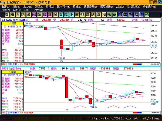Click the green key toolbar icon

(x=147, y=15)
